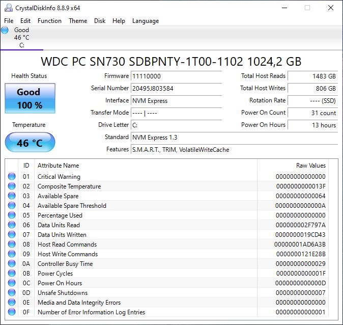
Task: Click raw value 000000000001F
Action: [x=301, y=274]
